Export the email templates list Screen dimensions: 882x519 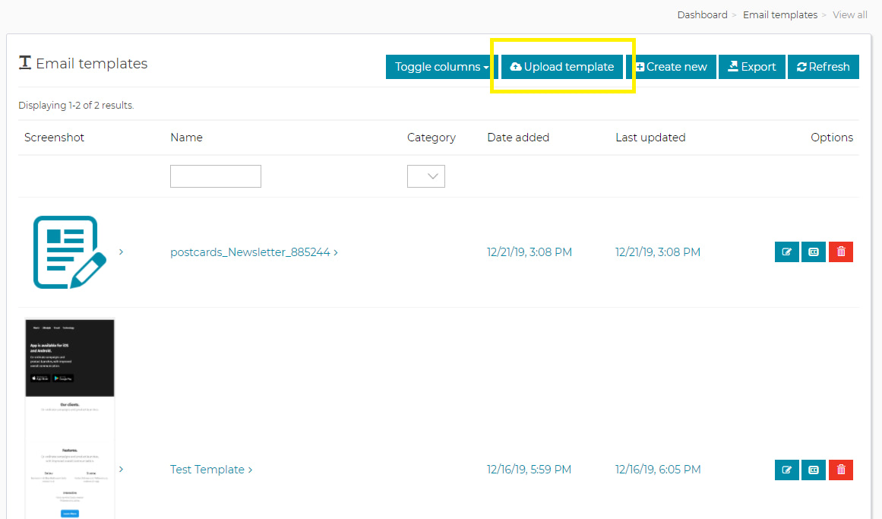pos(751,66)
